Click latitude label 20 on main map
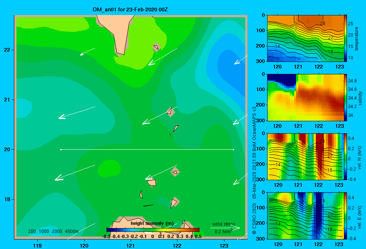366x249 pixels. (7, 149)
